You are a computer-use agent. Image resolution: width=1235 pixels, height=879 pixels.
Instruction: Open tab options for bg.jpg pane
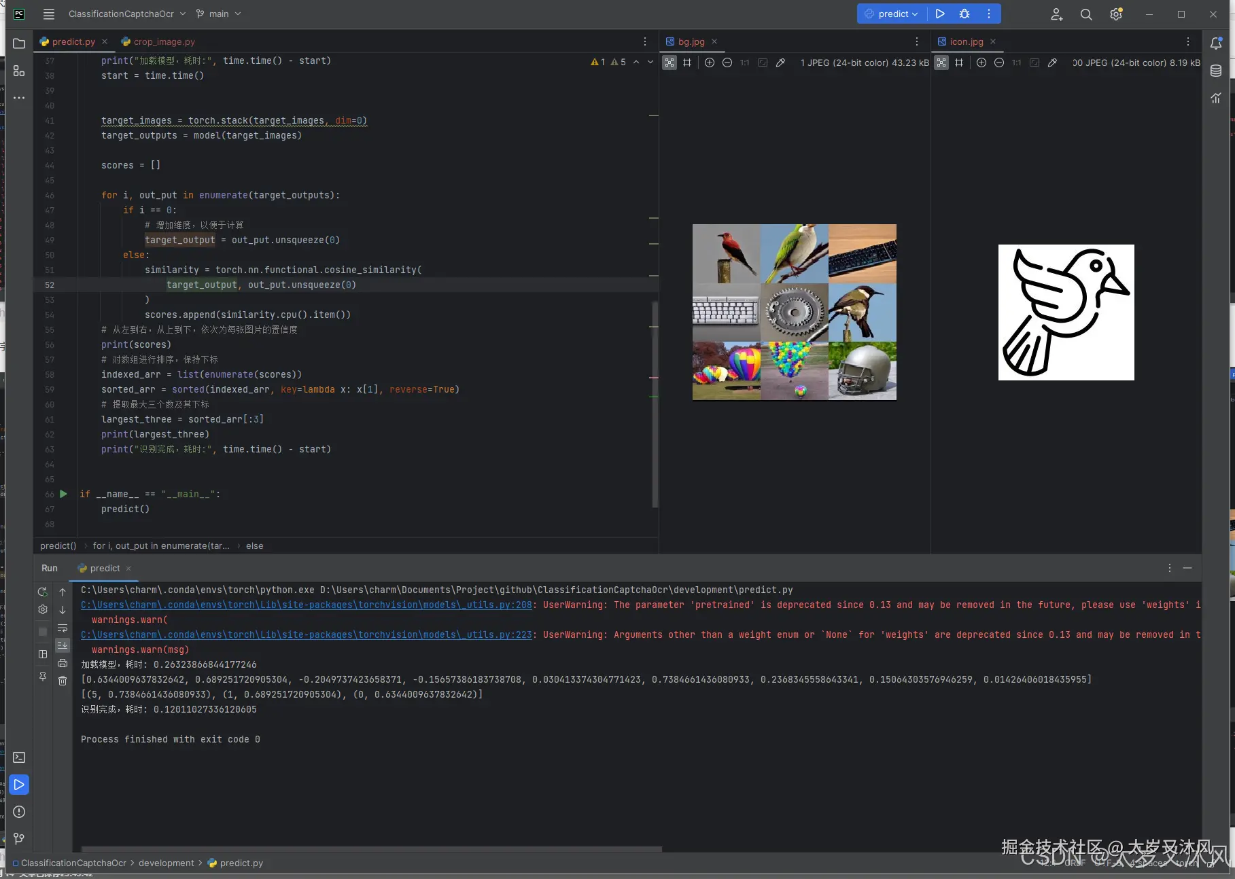pos(917,41)
